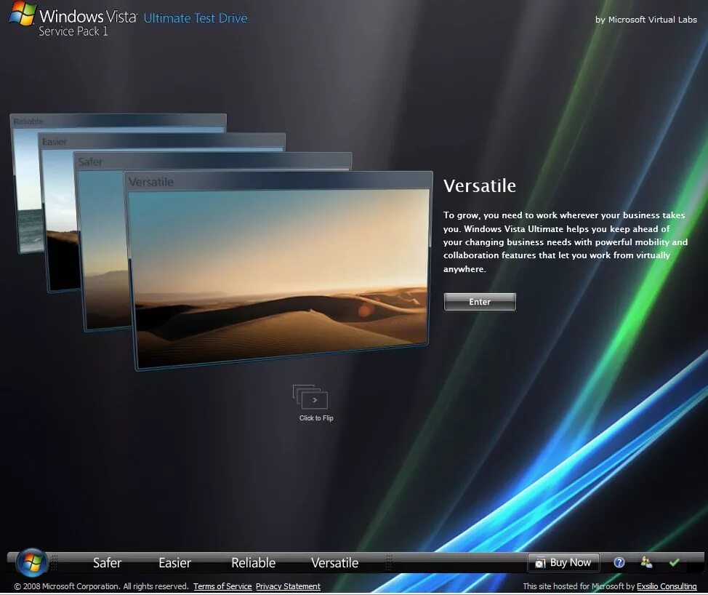Open the Terms of Service link
Viewport: 708px width, 595px height.
point(222,586)
